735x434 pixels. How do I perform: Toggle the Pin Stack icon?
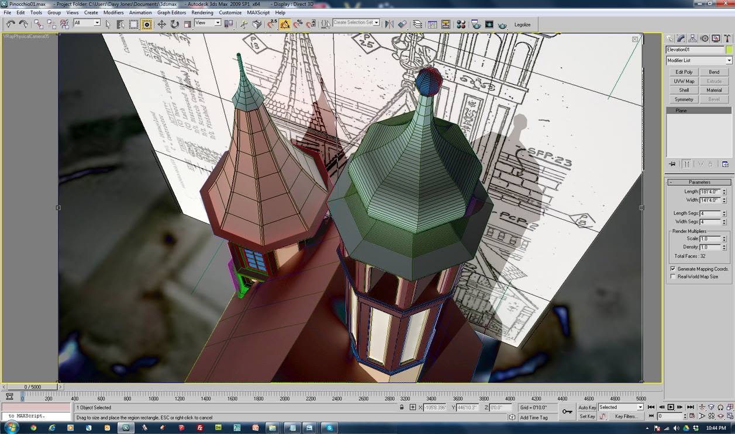[672, 164]
